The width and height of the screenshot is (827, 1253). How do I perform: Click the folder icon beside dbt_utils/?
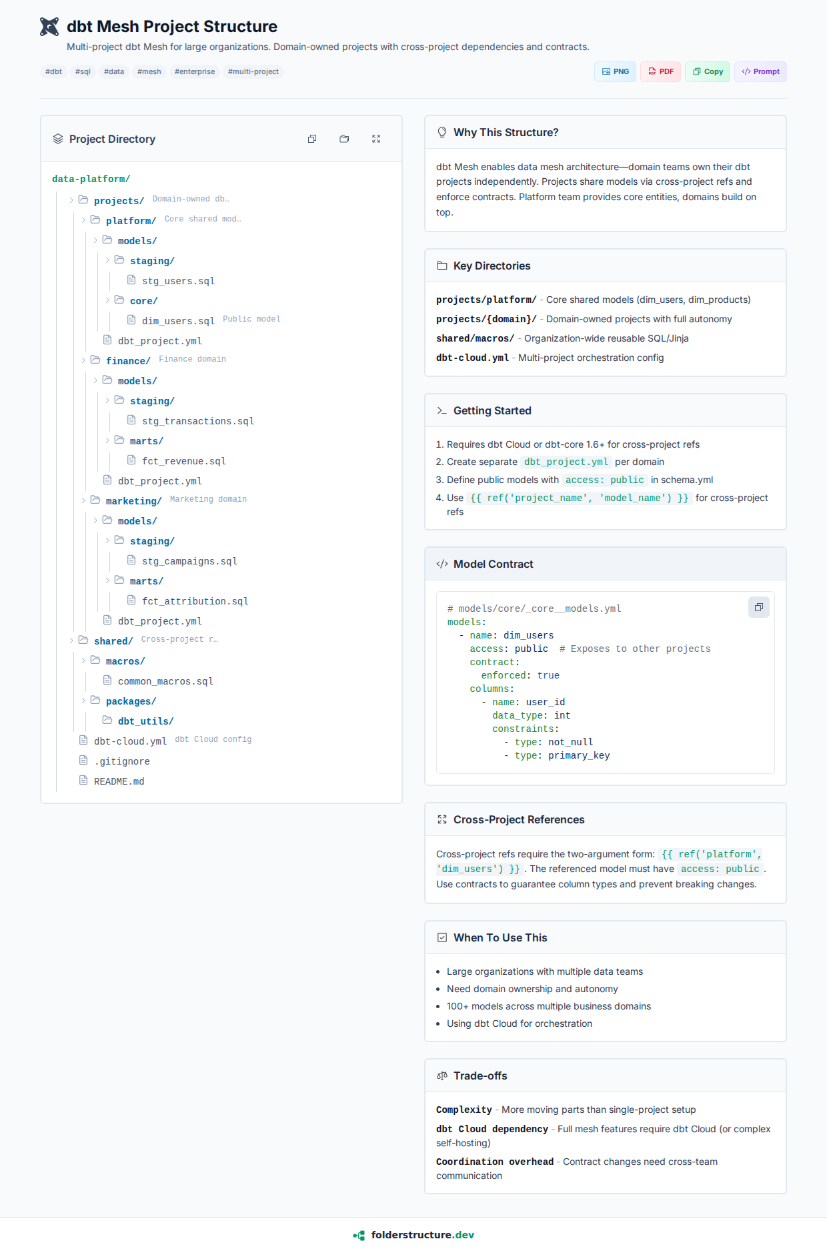pyautogui.click(x=107, y=720)
